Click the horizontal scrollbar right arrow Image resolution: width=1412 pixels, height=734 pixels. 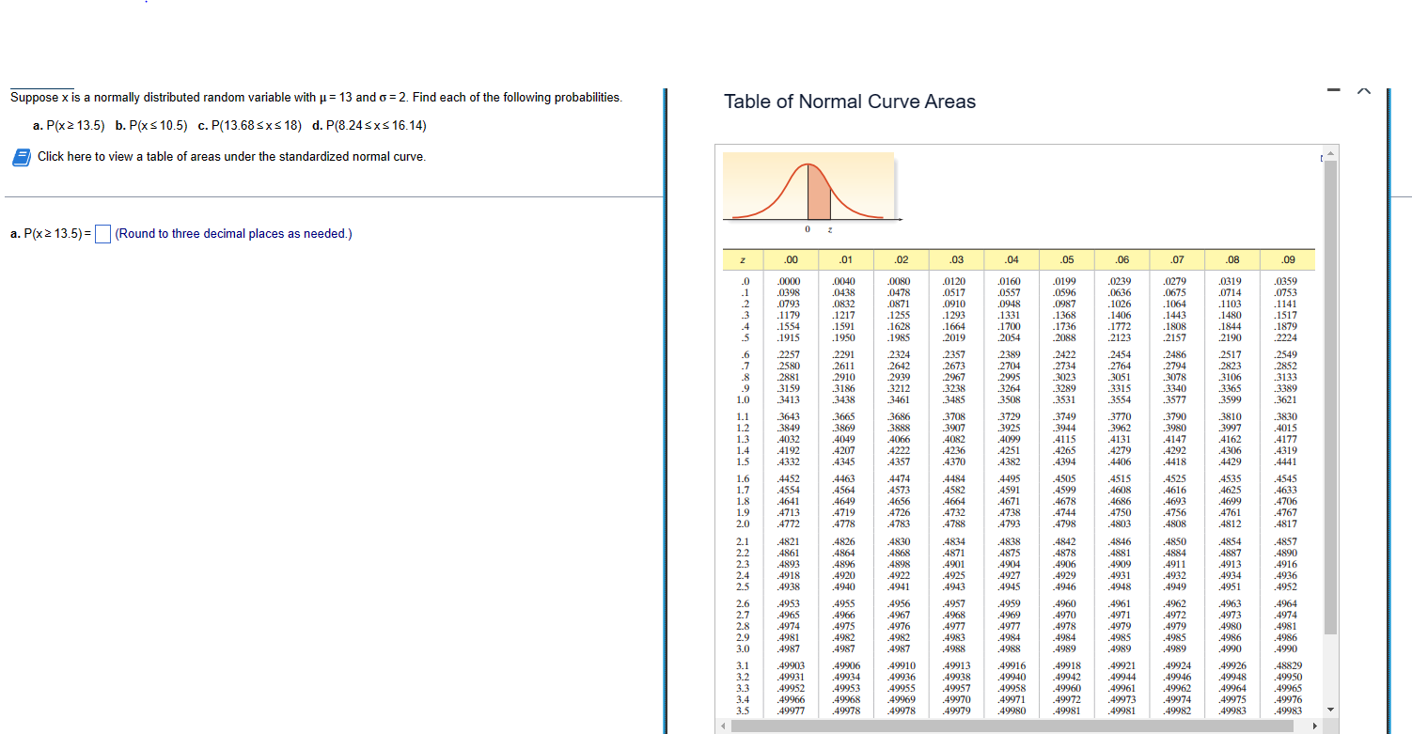(1317, 725)
